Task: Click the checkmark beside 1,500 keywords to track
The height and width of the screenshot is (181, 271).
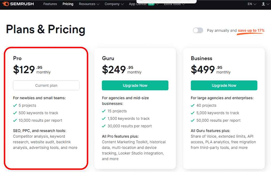Action: pyautogui.click(x=104, y=118)
